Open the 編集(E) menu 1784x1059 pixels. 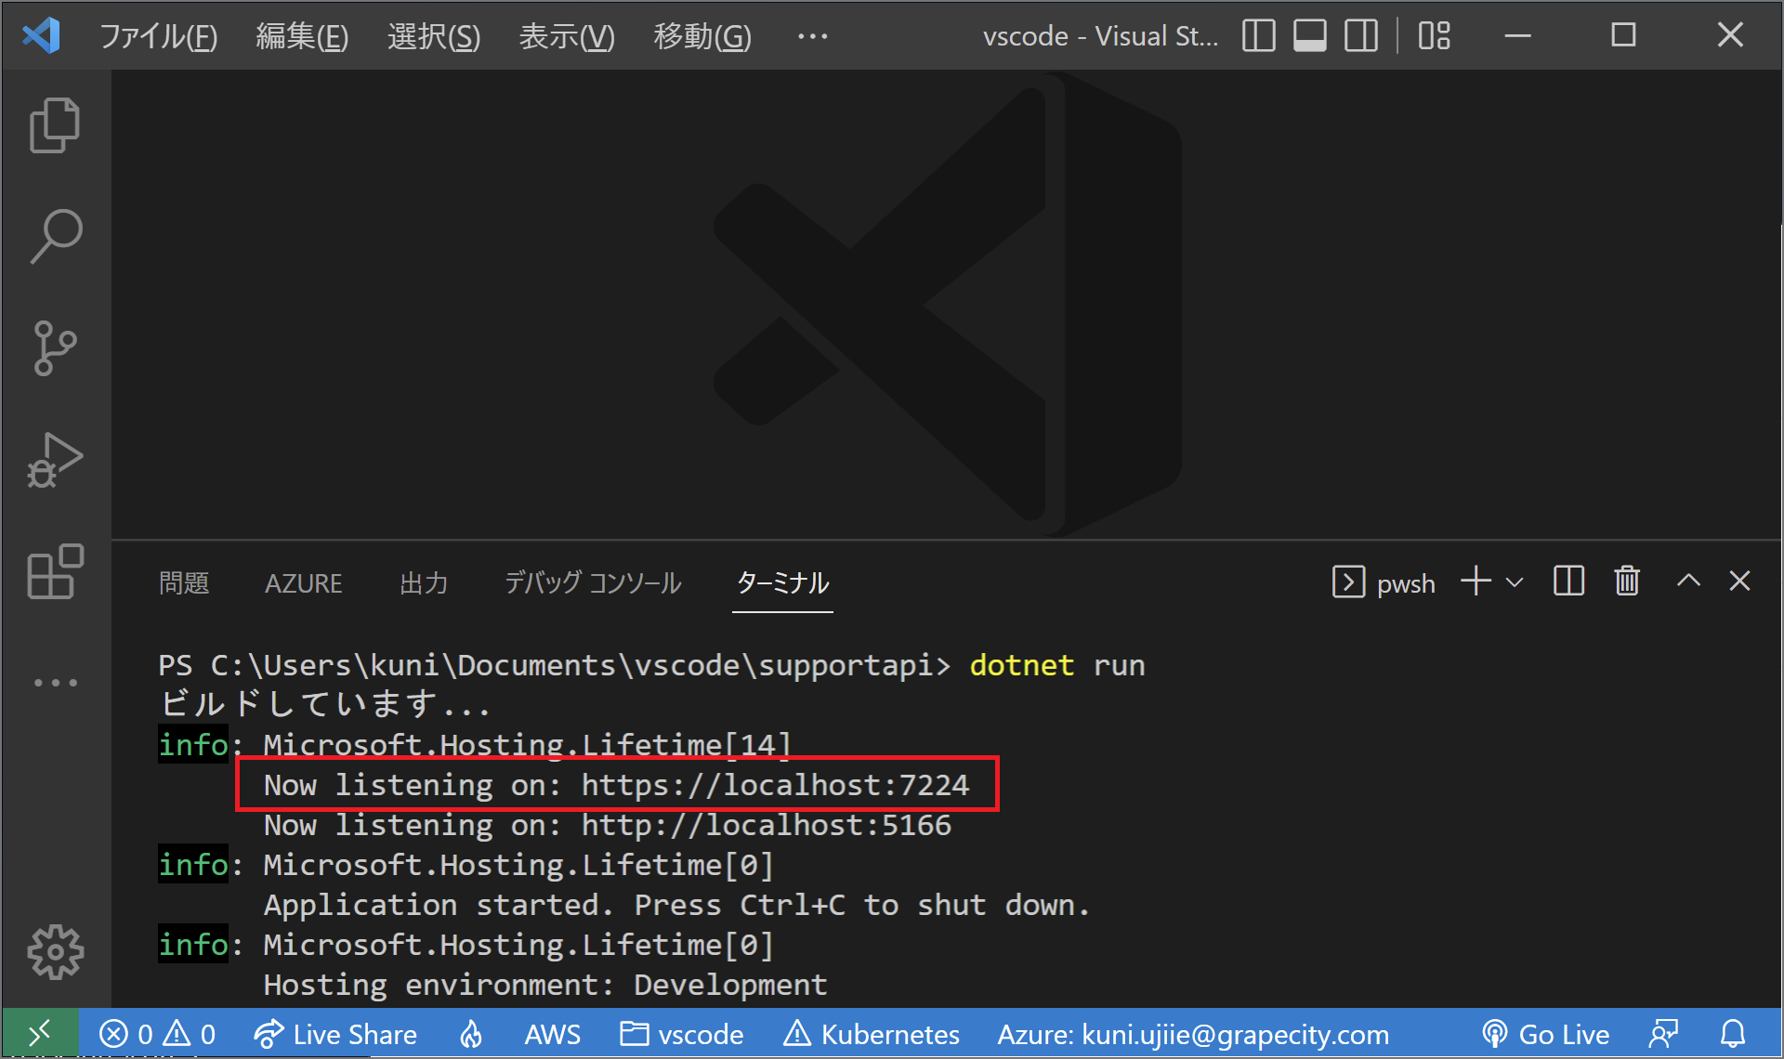(x=302, y=36)
